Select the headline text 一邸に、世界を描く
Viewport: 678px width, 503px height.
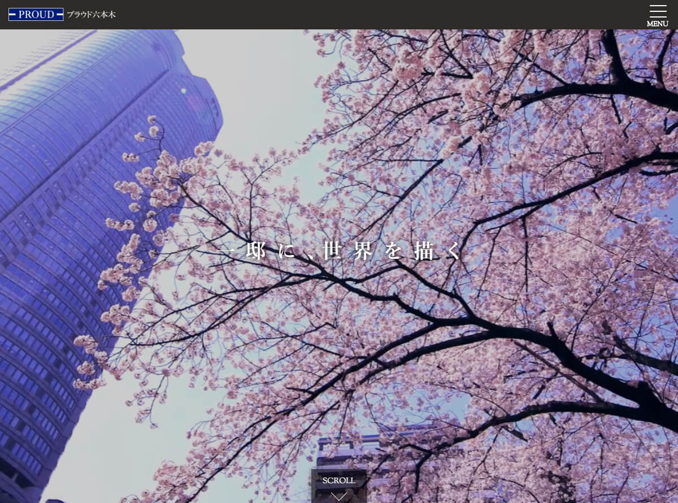tap(340, 251)
